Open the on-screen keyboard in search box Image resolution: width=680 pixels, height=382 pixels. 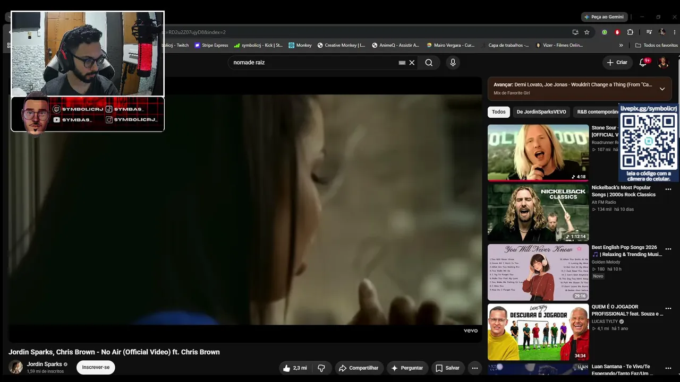[402, 63]
